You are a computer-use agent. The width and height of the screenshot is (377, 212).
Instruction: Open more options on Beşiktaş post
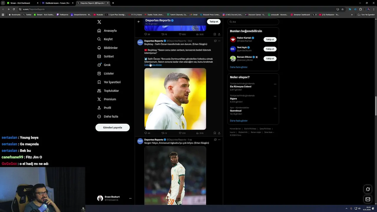coord(219,41)
